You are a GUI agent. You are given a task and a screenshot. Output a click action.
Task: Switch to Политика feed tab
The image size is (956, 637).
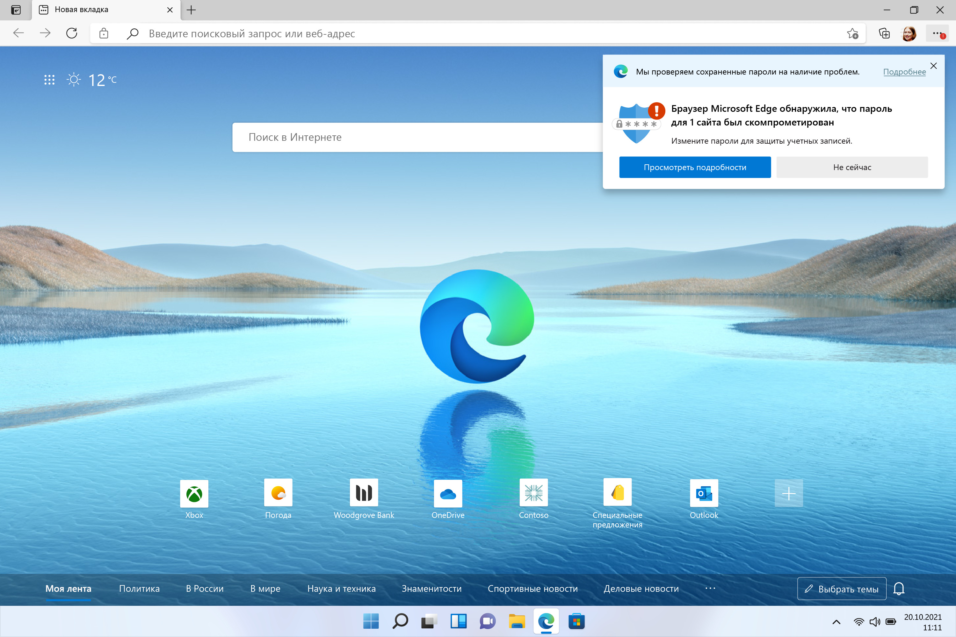click(139, 588)
